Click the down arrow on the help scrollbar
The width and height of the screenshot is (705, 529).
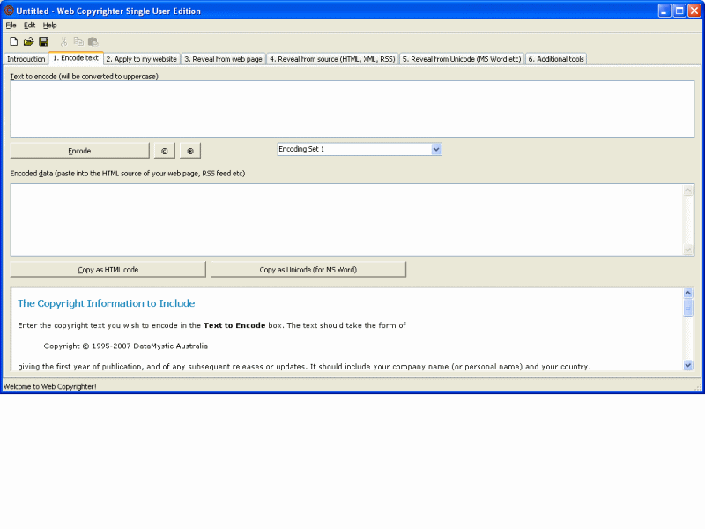point(688,364)
